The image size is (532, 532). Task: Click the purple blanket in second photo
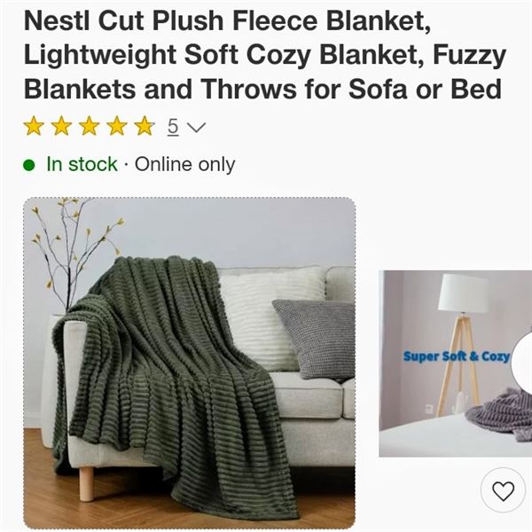click(x=500, y=416)
